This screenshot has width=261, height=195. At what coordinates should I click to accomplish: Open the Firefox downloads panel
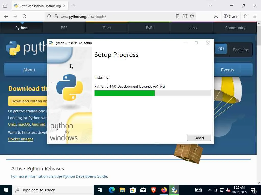(x=216, y=16)
